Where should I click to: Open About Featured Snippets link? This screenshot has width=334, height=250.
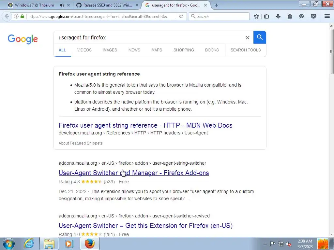(x=81, y=143)
